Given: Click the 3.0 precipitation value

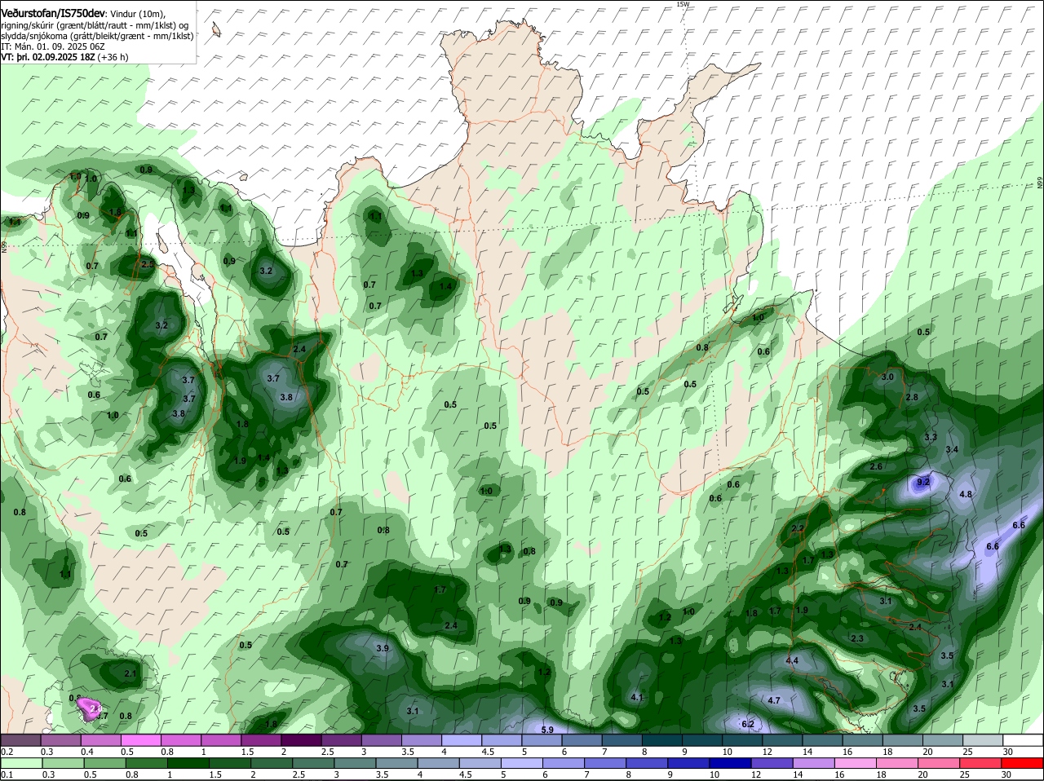Looking at the screenshot, I should pyautogui.click(x=888, y=377).
